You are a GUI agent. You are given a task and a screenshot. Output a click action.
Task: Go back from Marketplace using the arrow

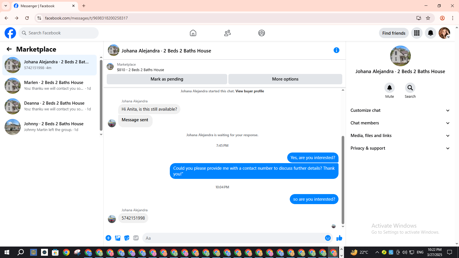(9, 49)
